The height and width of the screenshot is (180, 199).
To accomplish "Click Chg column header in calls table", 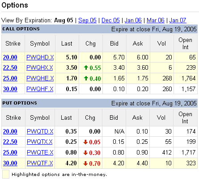I will [90, 43].
